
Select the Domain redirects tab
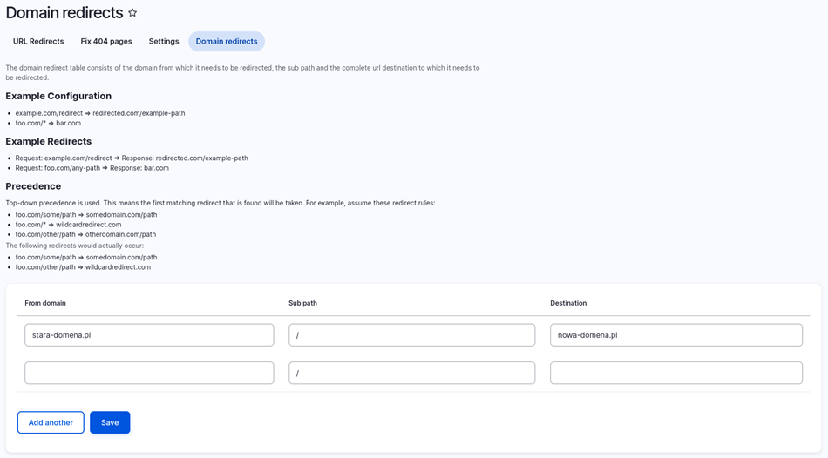[x=227, y=41]
